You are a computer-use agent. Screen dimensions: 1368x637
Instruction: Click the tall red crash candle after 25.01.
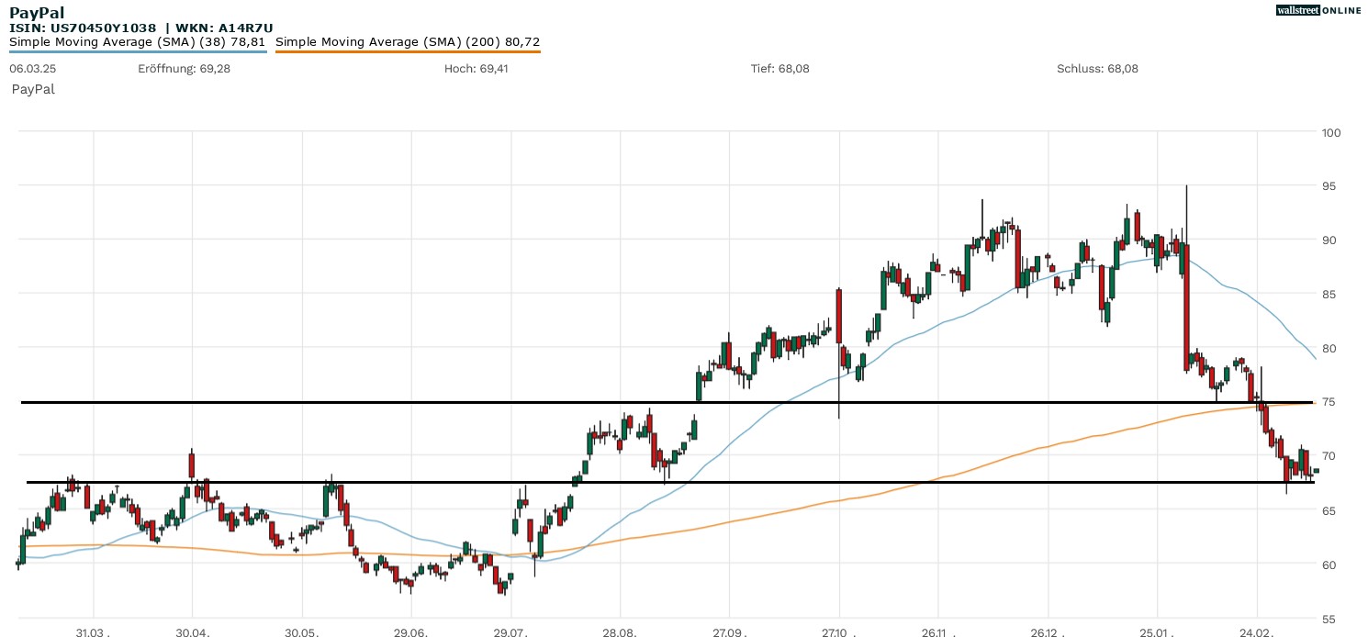pos(1186,307)
